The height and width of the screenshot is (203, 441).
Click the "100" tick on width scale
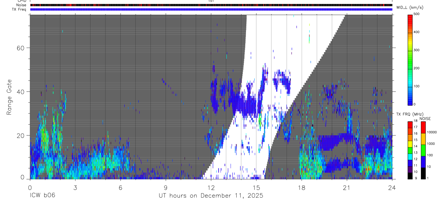click(417, 86)
